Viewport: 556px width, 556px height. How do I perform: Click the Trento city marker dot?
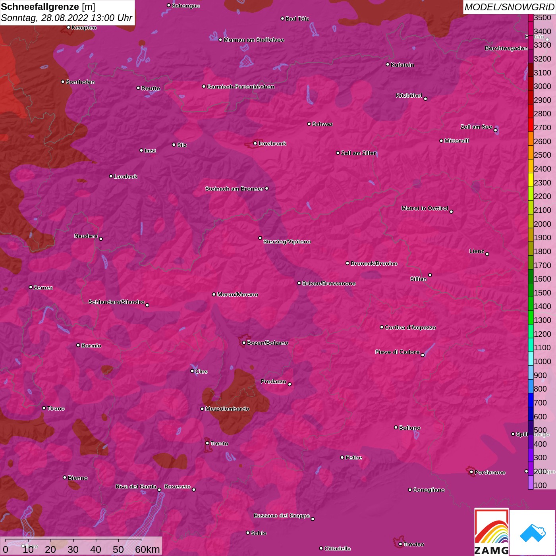pos(207,443)
